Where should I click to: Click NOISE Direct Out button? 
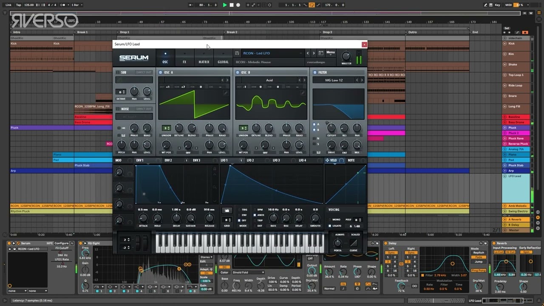(x=144, y=109)
